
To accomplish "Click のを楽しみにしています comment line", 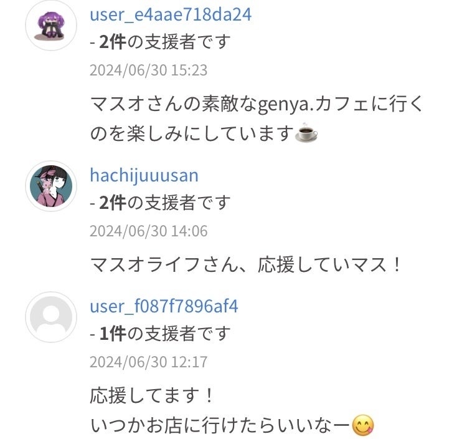I will [x=192, y=133].
